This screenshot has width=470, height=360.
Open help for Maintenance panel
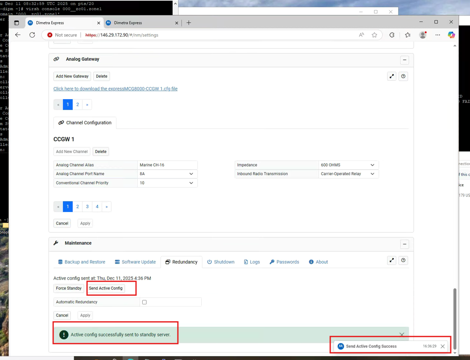(403, 260)
